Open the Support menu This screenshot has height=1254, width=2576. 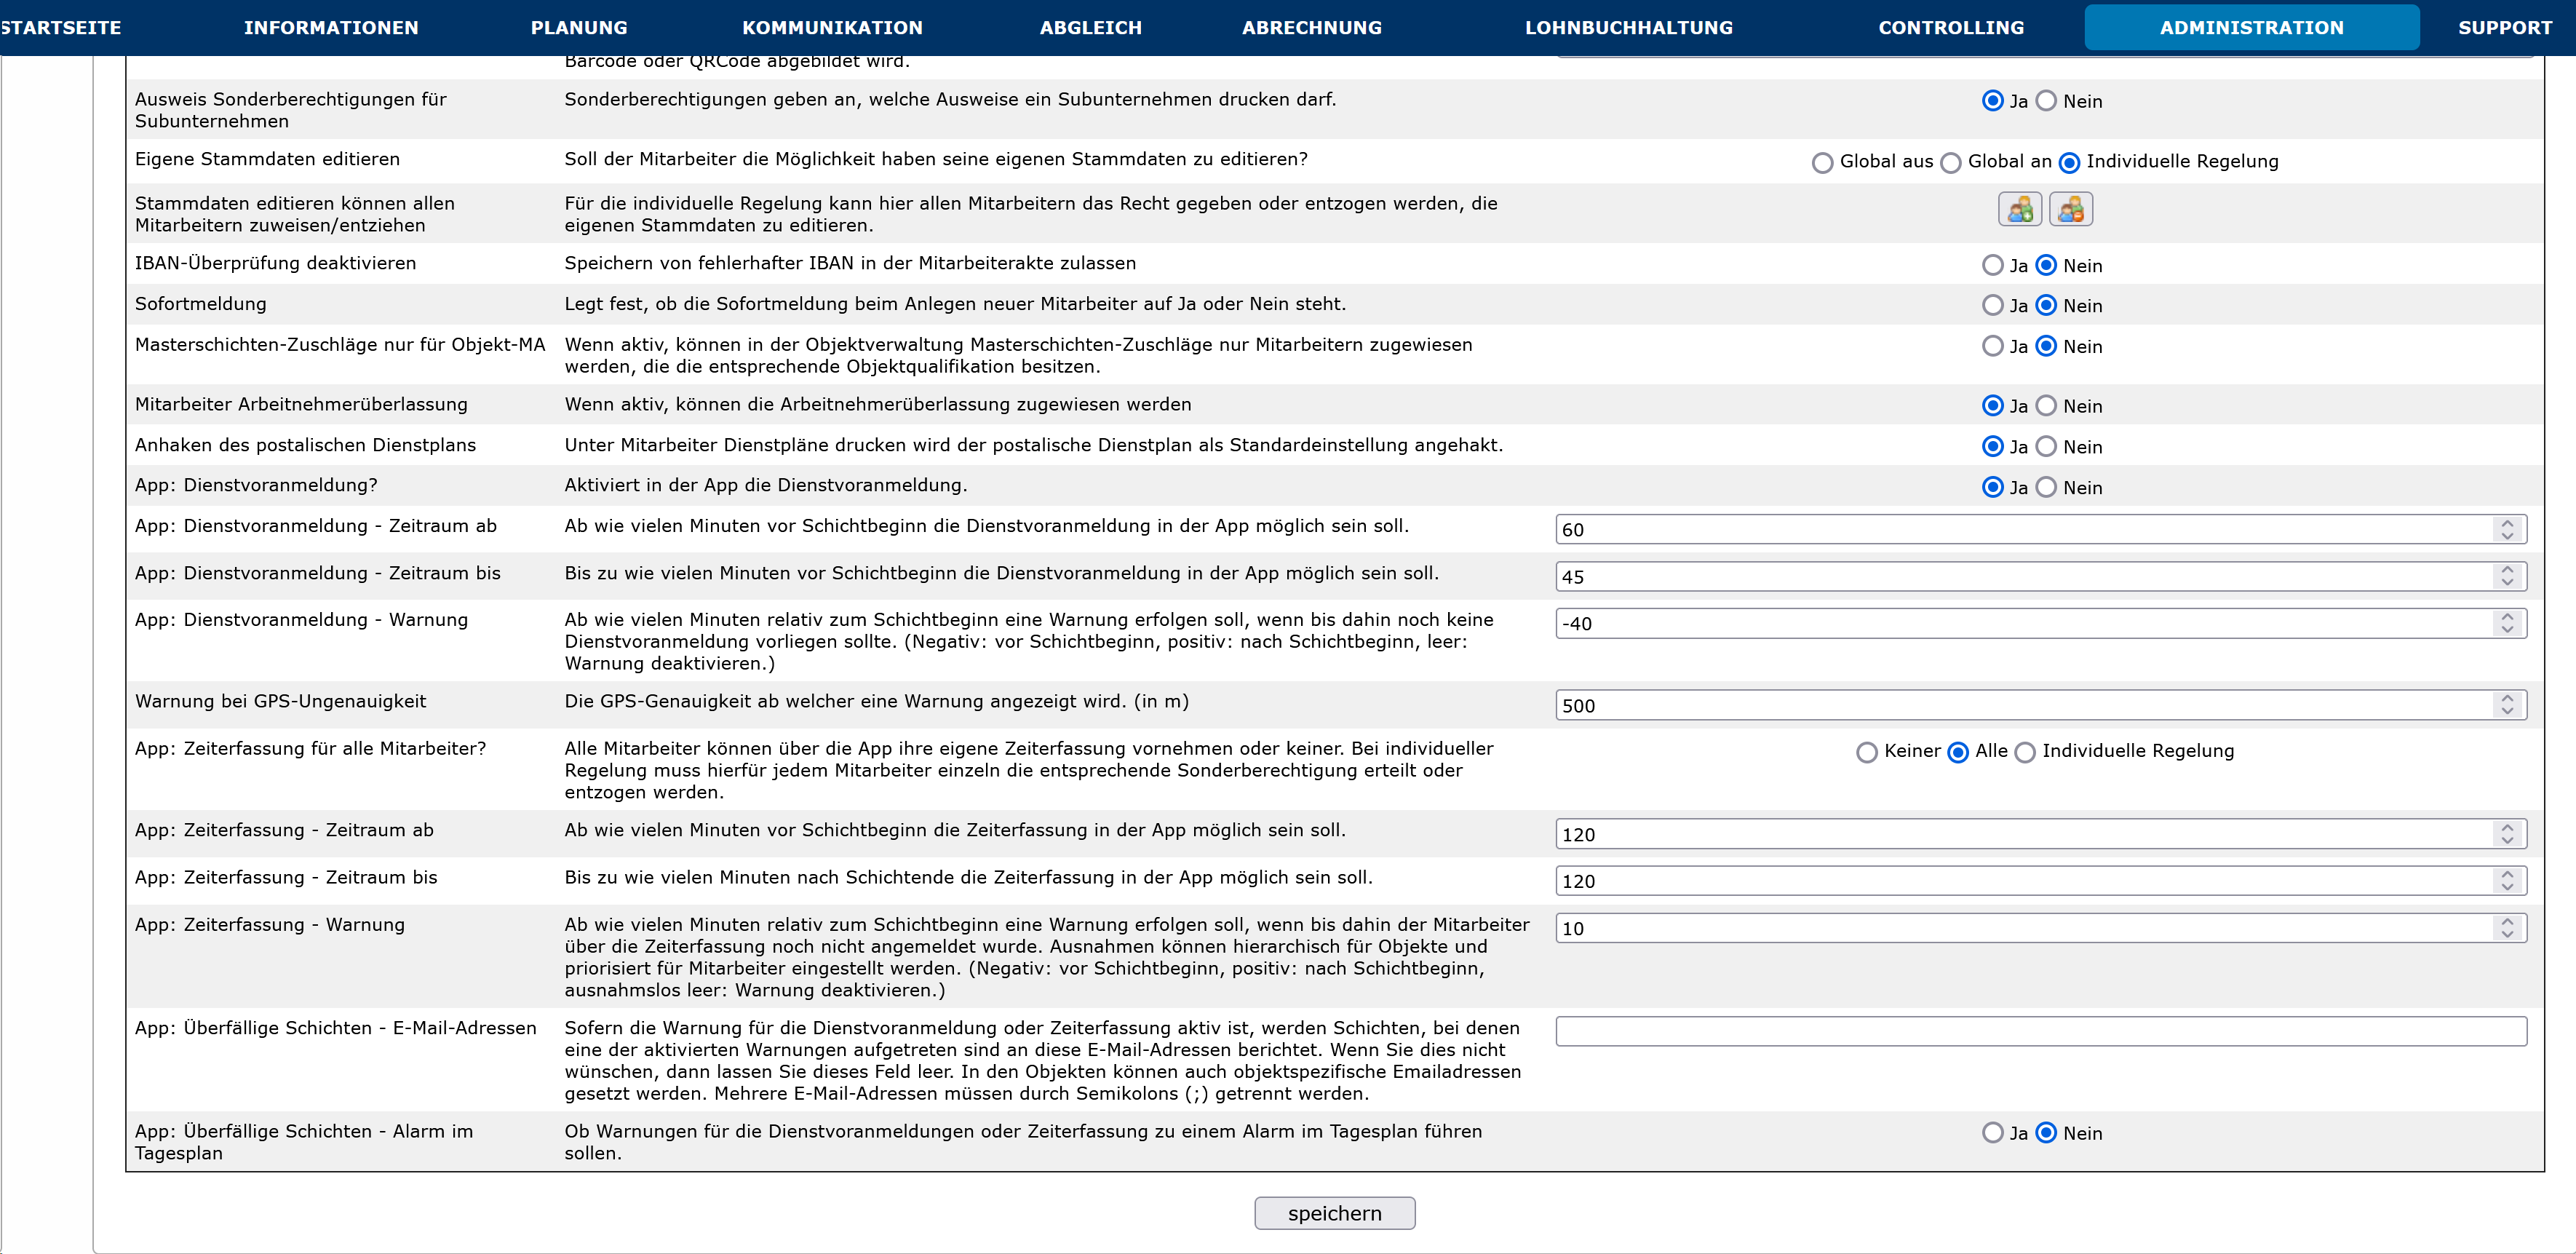[x=2505, y=28]
